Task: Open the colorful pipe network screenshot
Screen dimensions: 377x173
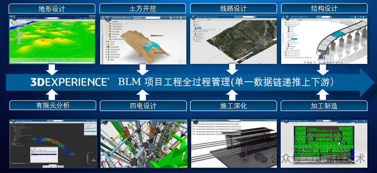Action: tap(144, 143)
